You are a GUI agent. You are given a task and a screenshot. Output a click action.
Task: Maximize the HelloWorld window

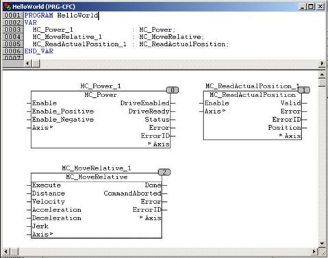point(311,7)
